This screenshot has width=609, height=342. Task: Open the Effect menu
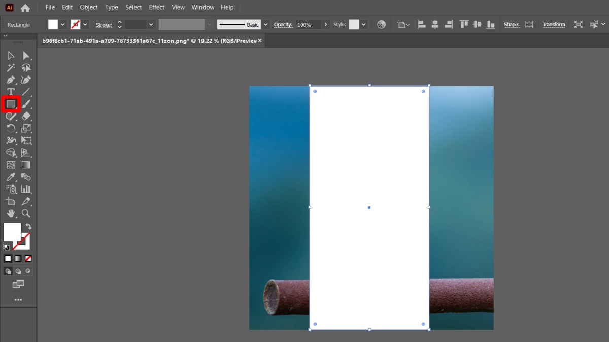click(157, 7)
